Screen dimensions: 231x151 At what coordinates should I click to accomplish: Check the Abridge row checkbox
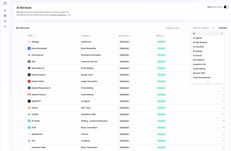coord(20,42)
